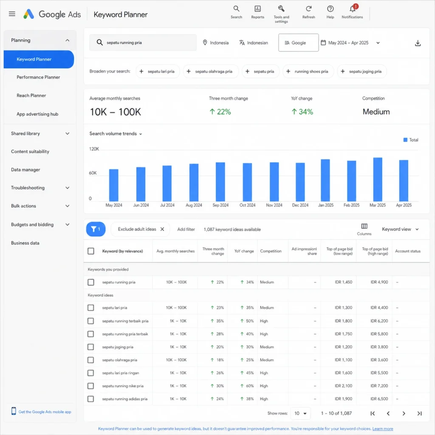Click the blue filter funnel button

(96, 229)
